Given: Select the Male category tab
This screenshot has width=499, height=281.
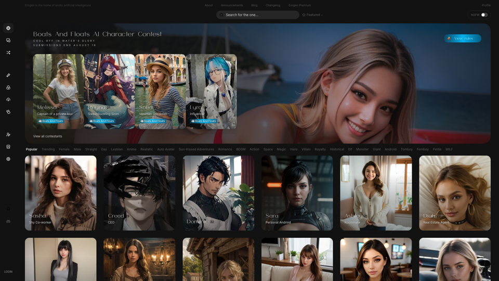Looking at the screenshot, I should tap(77, 149).
